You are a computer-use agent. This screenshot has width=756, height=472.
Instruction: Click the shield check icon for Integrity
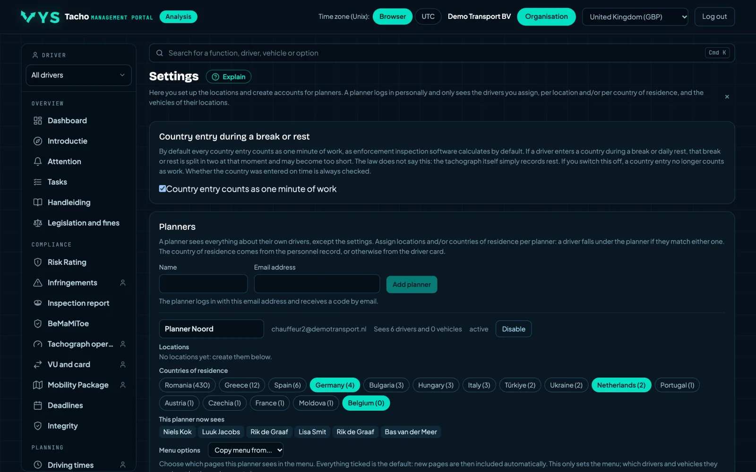(x=38, y=426)
